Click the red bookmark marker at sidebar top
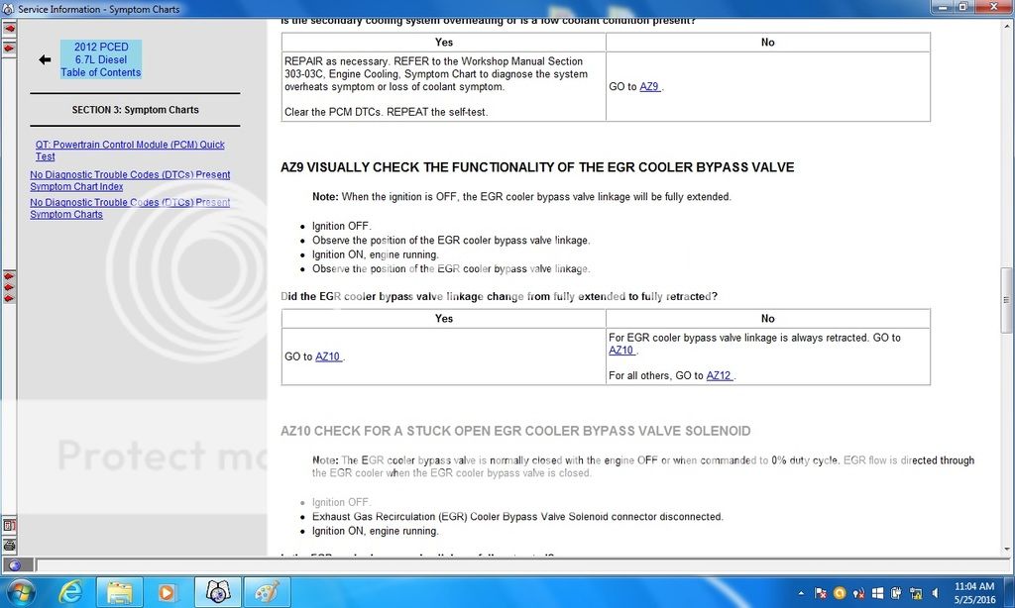This screenshot has width=1015, height=608. click(x=9, y=29)
